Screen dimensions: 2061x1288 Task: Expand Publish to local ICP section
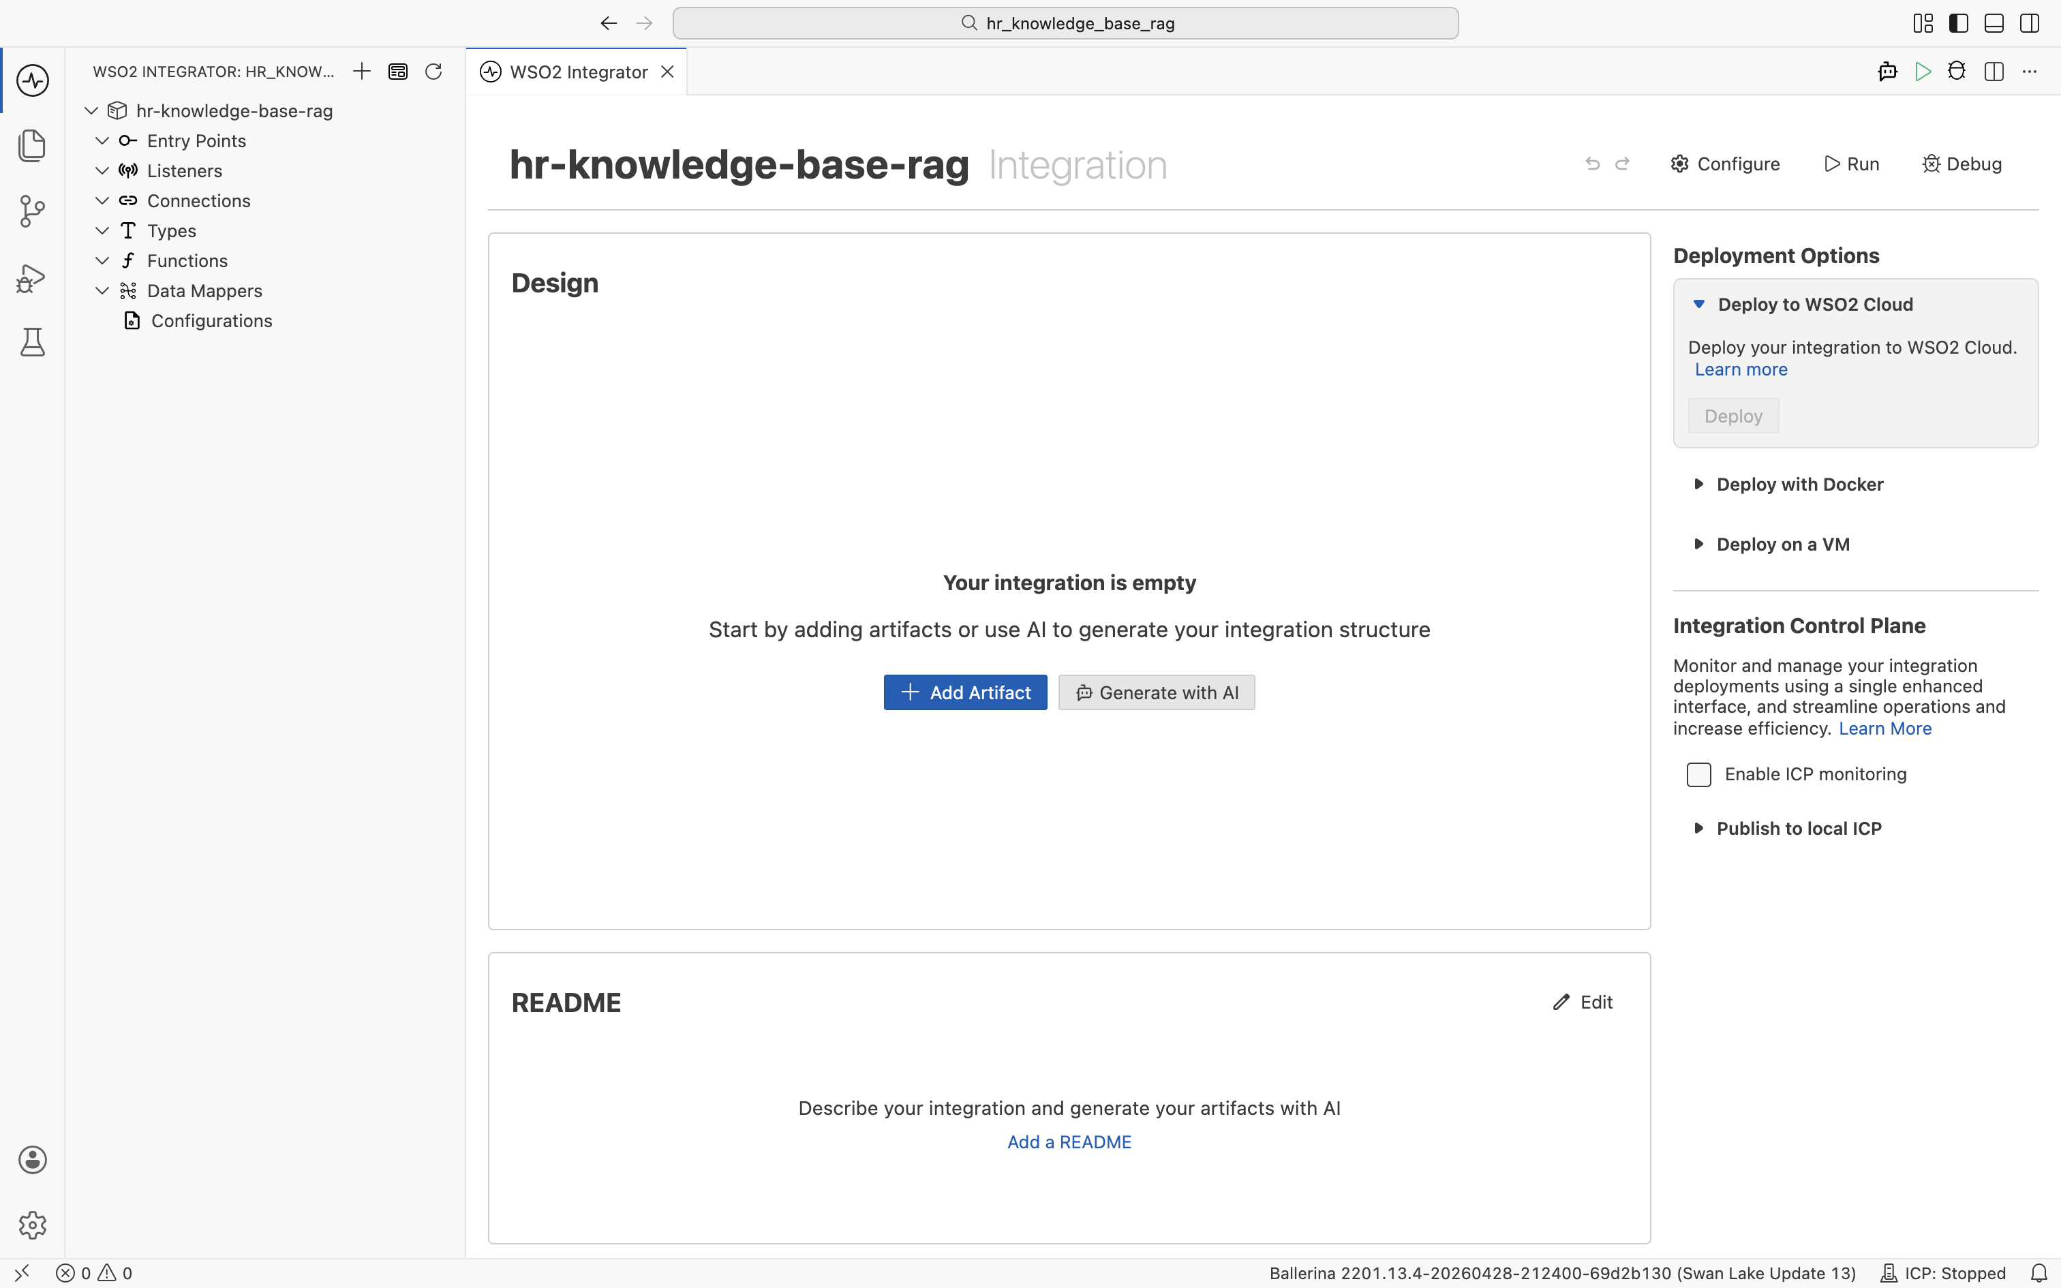[1698, 828]
